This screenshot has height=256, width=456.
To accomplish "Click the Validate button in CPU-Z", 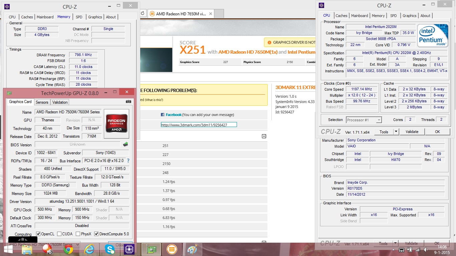I will coord(412,132).
